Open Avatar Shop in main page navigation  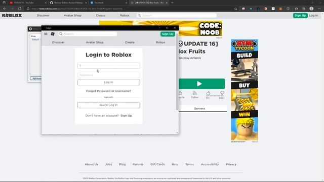(x=72, y=16)
